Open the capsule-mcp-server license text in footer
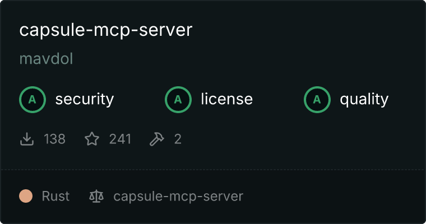Viewport: 426px width, 224px height. pyautogui.click(x=178, y=197)
